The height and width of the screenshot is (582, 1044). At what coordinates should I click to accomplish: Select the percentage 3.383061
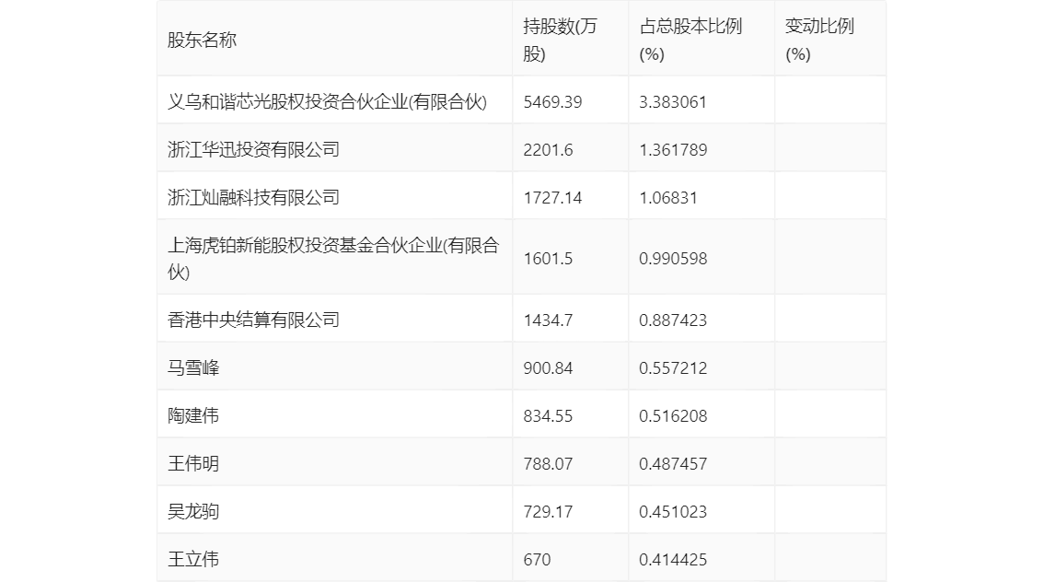672,102
